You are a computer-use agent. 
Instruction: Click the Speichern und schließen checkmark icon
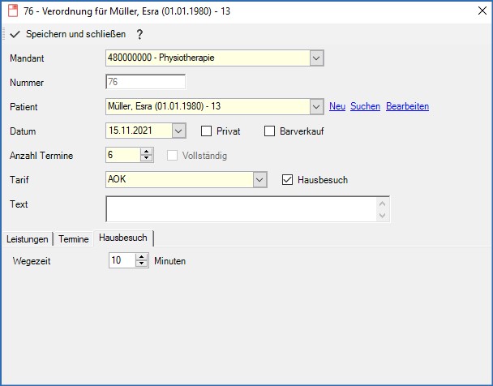(15, 35)
